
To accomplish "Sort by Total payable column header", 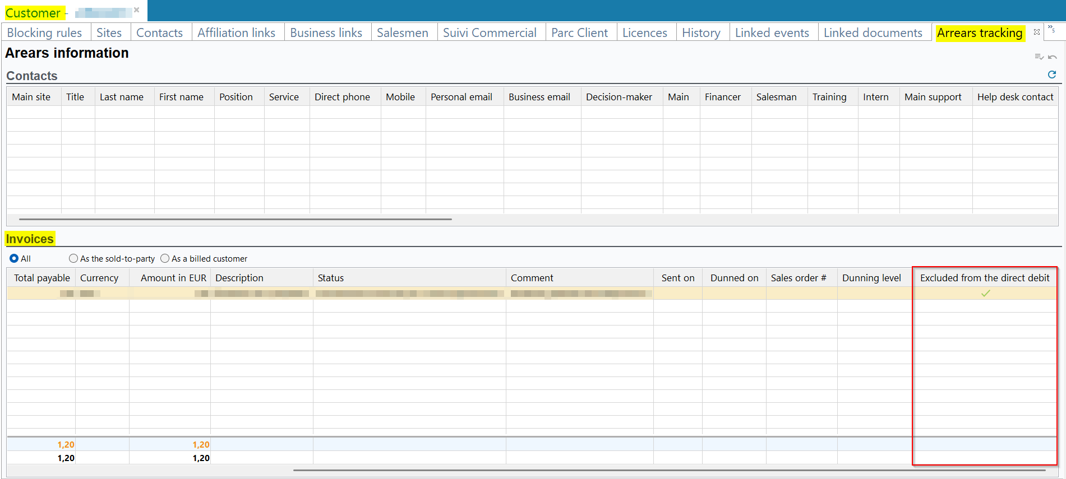I will 41,278.
